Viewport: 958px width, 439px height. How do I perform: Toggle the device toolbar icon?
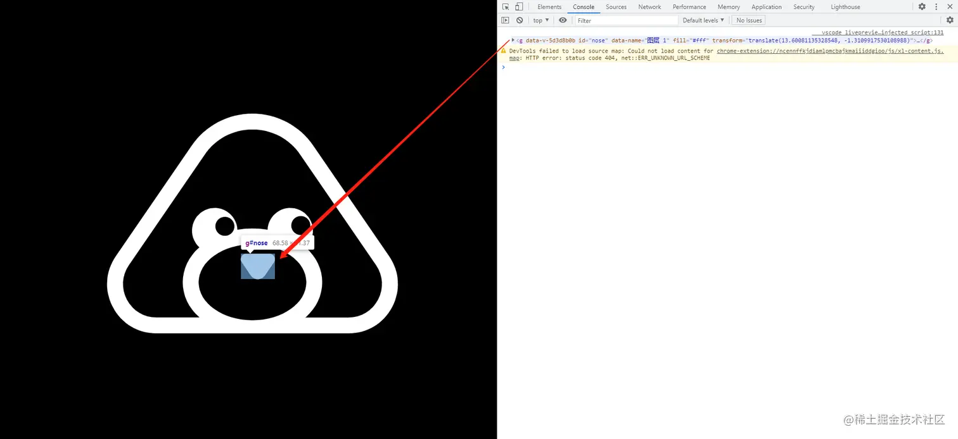pos(519,7)
